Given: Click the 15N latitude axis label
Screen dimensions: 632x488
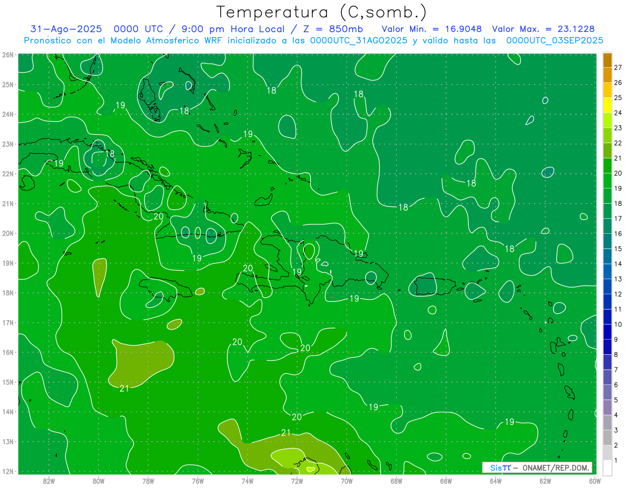Looking at the screenshot, I should coord(7,382).
